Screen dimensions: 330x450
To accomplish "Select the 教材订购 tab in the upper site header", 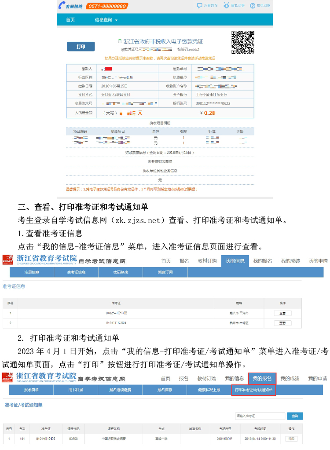I will pyautogui.click(x=207, y=261).
